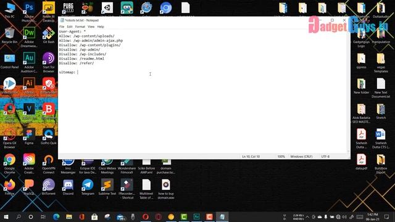
Task: Select the 'Multilevel Table of' file icon
Action: [146, 189]
